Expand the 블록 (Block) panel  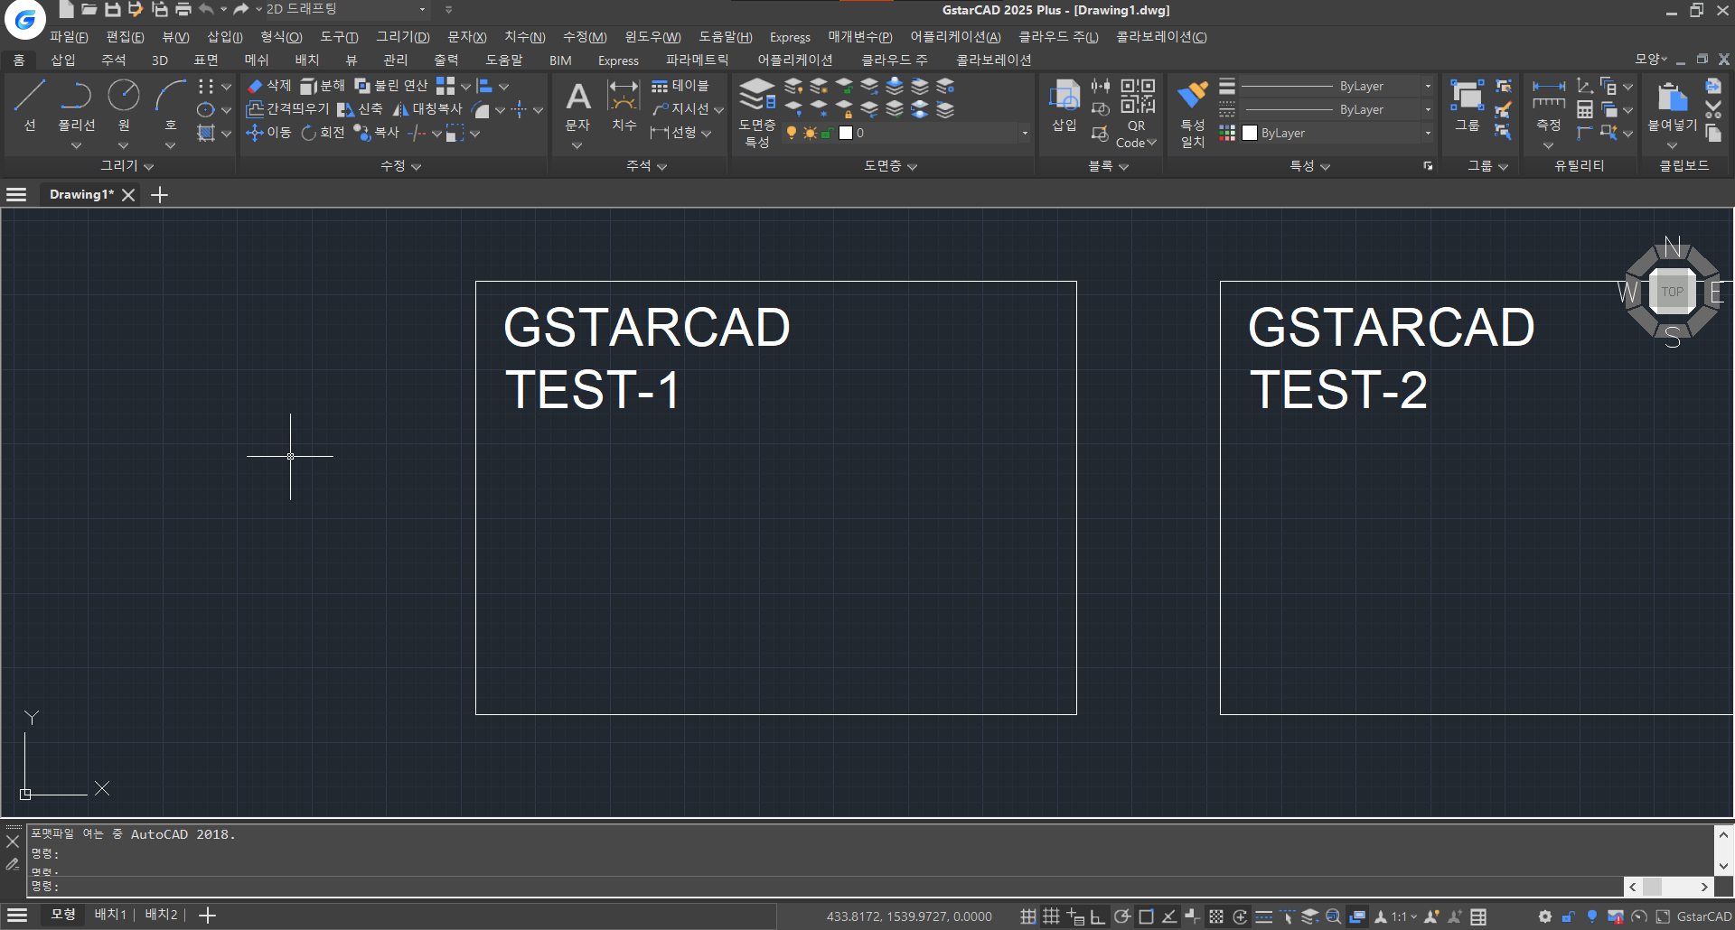(x=1109, y=166)
